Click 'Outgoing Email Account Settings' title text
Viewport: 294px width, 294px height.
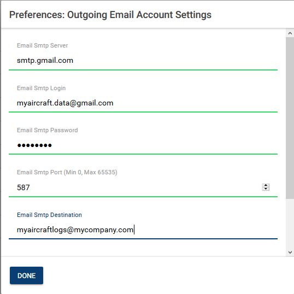tap(139, 15)
